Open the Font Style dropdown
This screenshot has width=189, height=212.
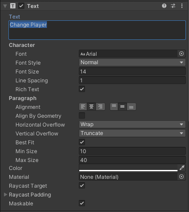(x=132, y=62)
